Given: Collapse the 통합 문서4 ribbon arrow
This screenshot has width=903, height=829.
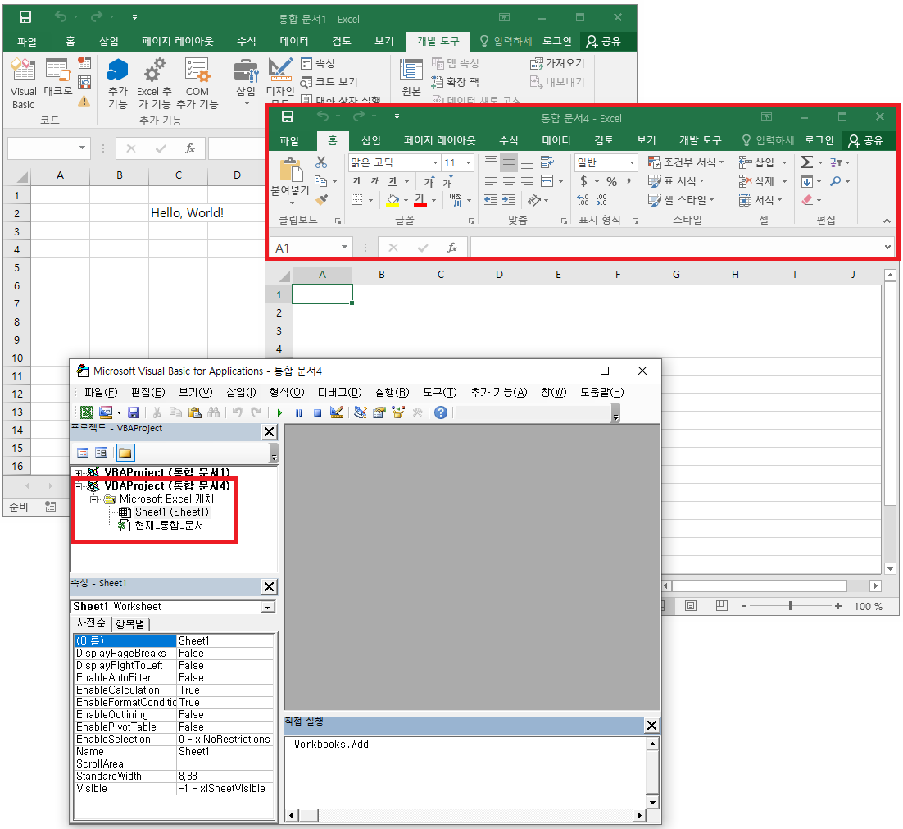Looking at the screenshot, I should pos(887,221).
